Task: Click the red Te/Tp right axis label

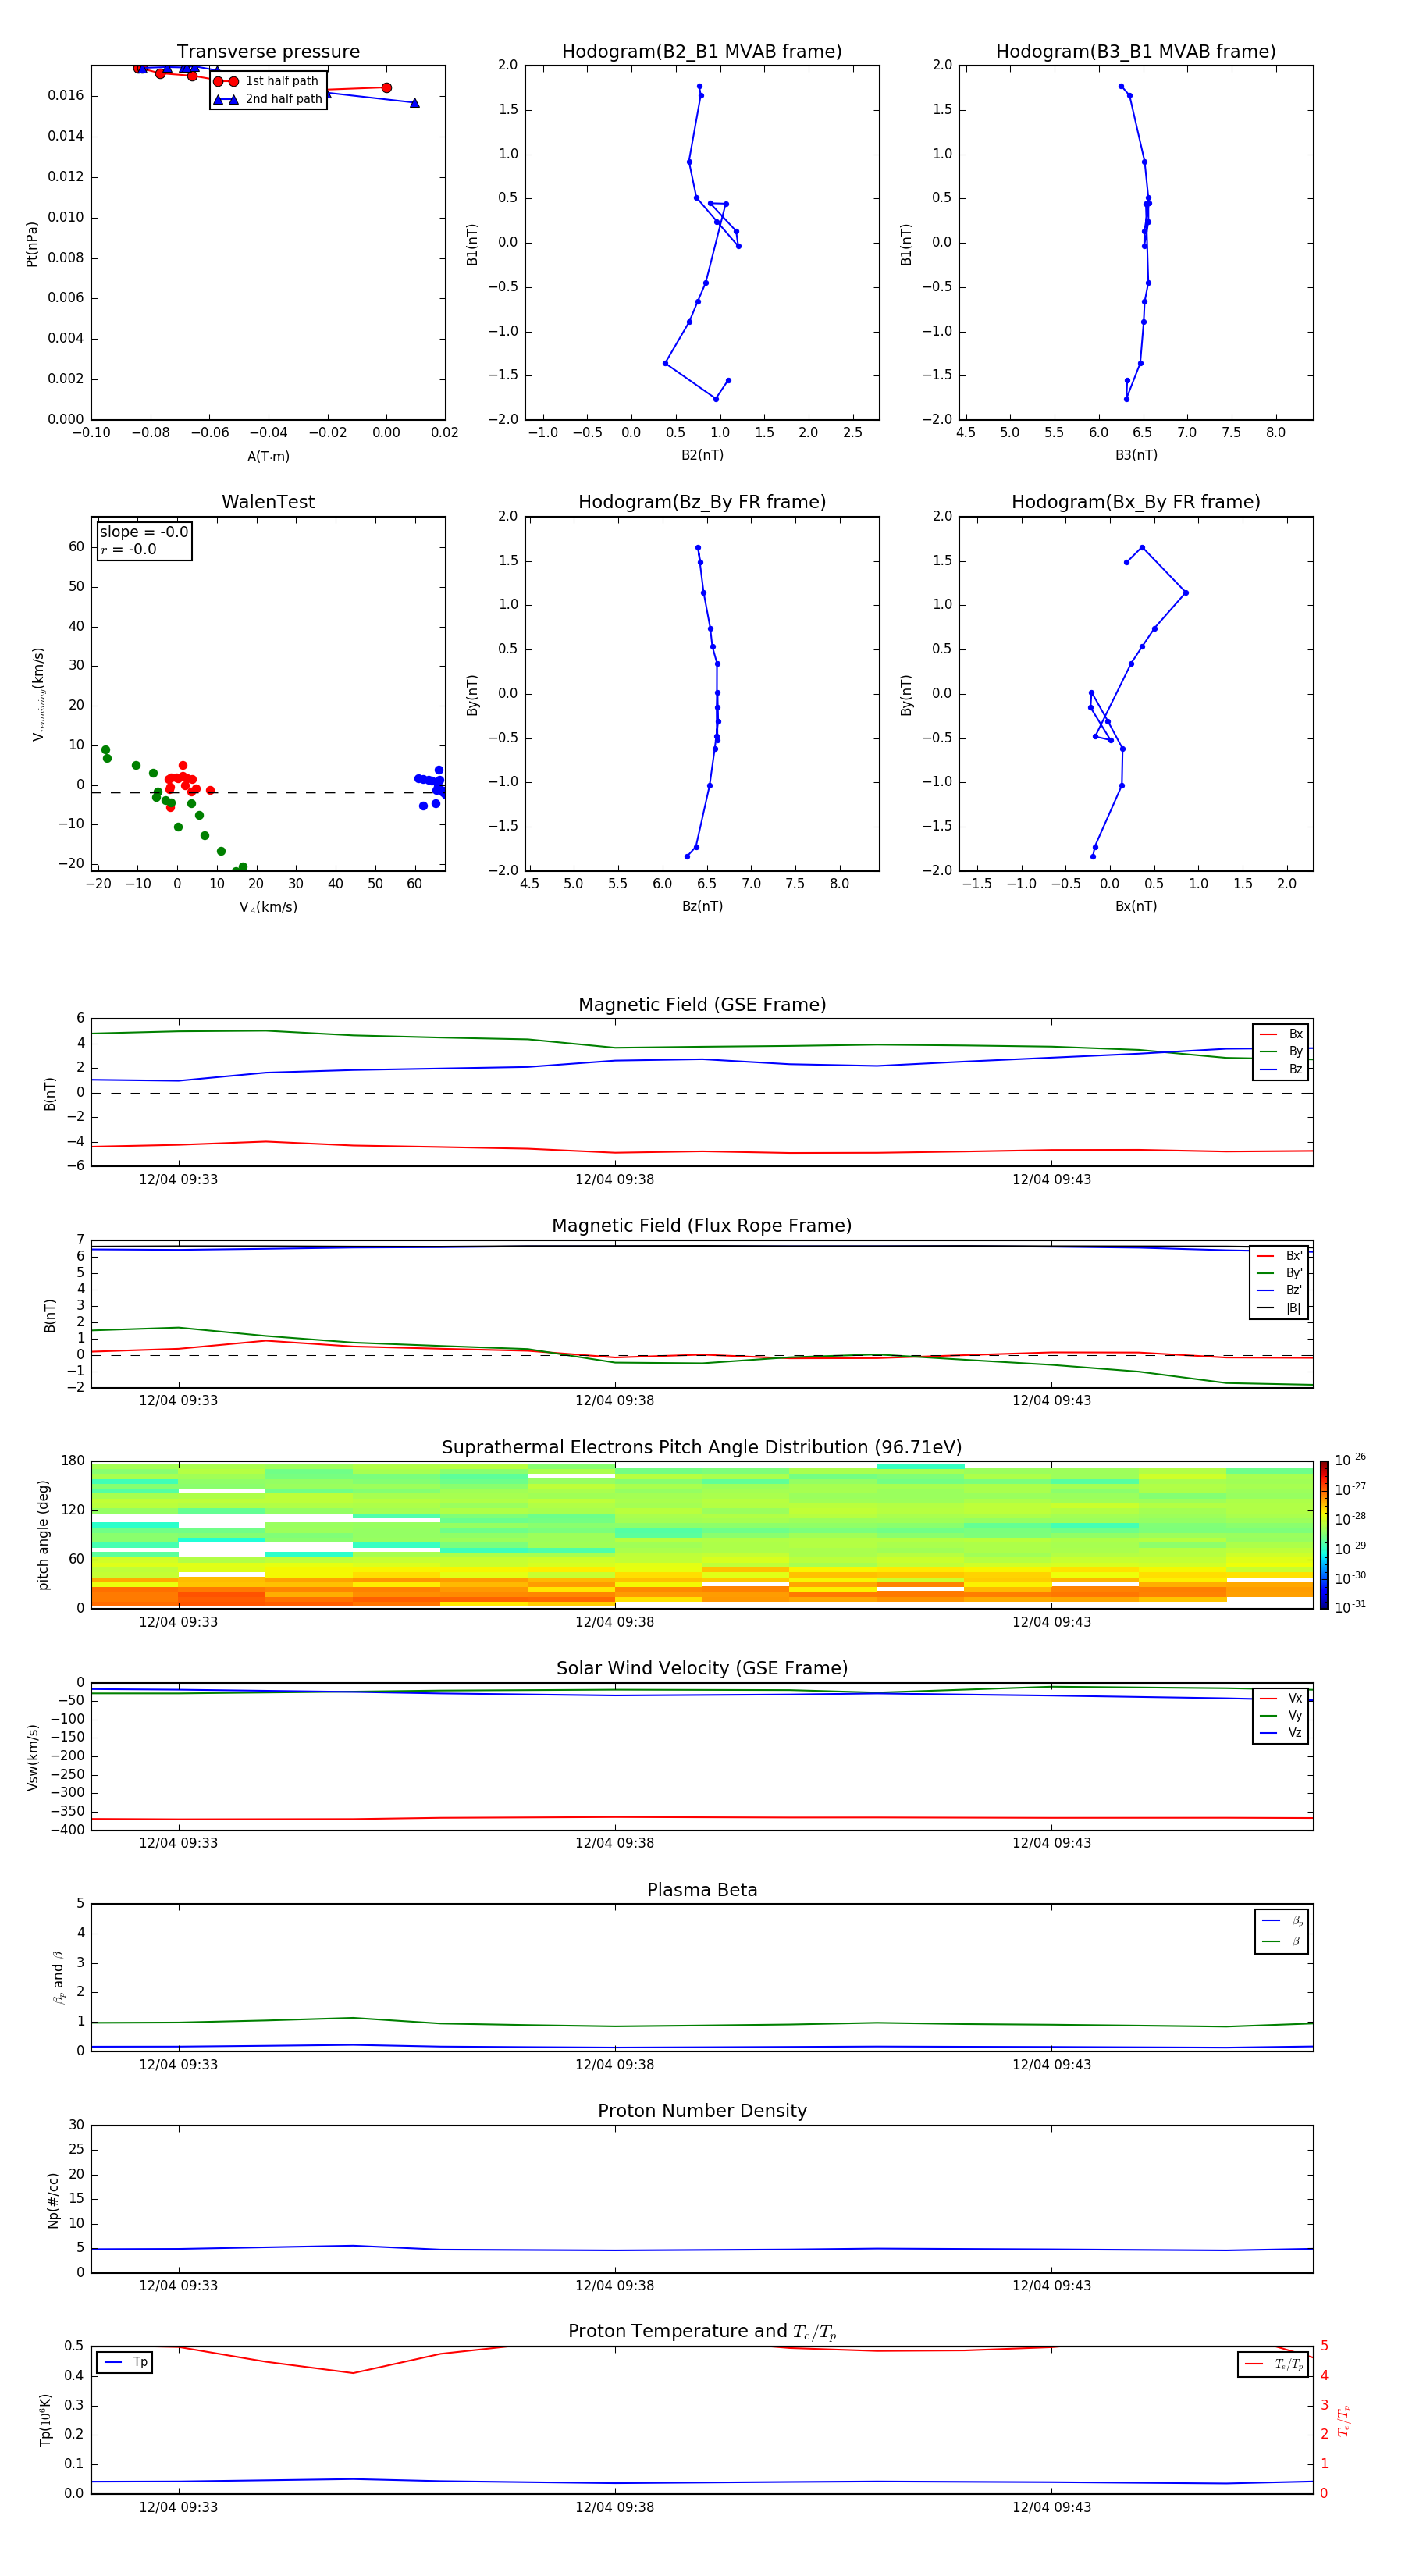Action: [1344, 2421]
